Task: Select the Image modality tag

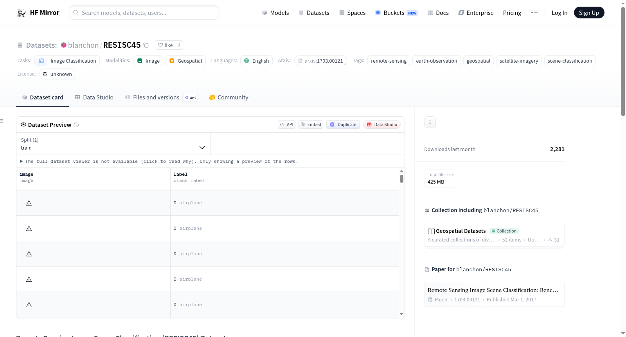Action: [148, 61]
